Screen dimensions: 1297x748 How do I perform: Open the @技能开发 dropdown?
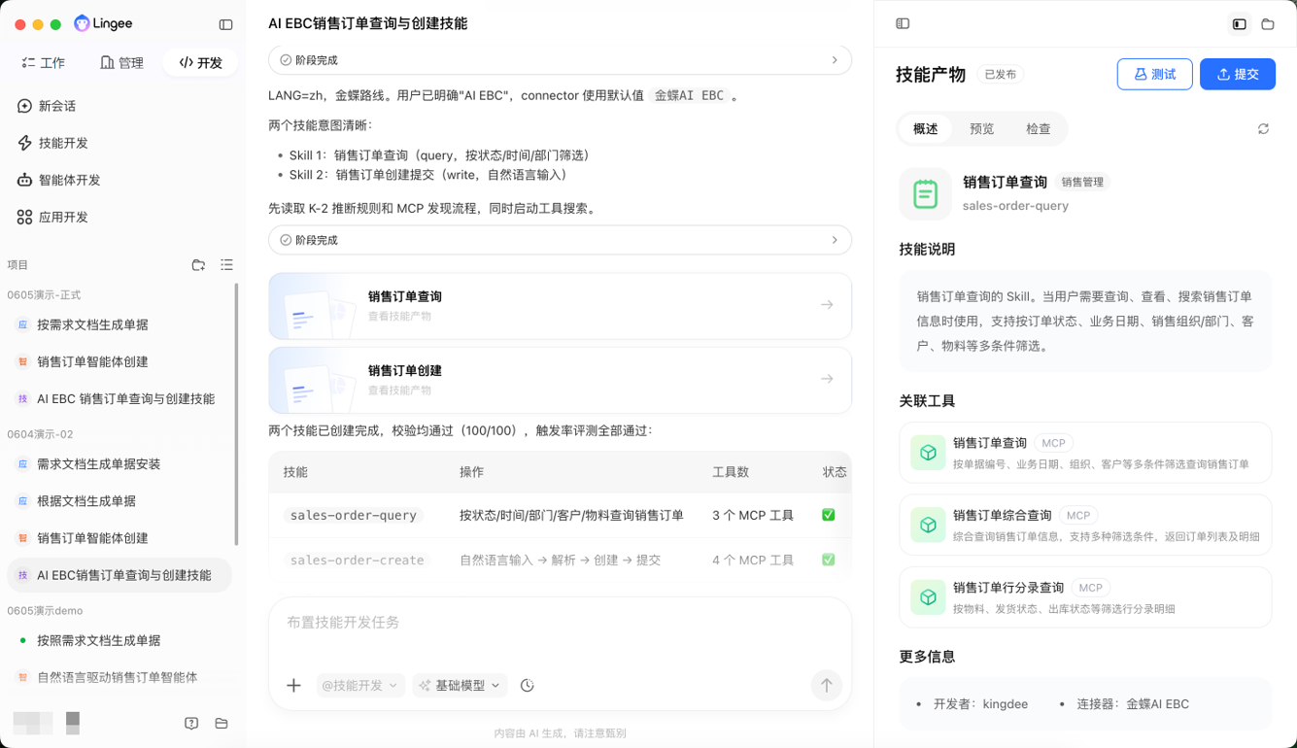(359, 686)
